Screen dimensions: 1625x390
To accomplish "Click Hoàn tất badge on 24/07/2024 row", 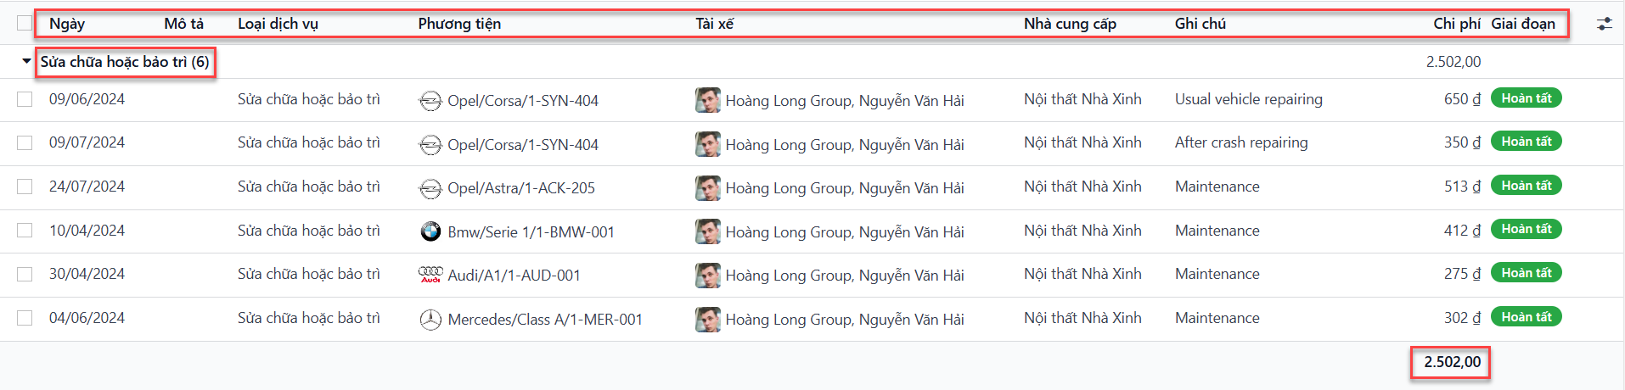I will tap(1526, 186).
